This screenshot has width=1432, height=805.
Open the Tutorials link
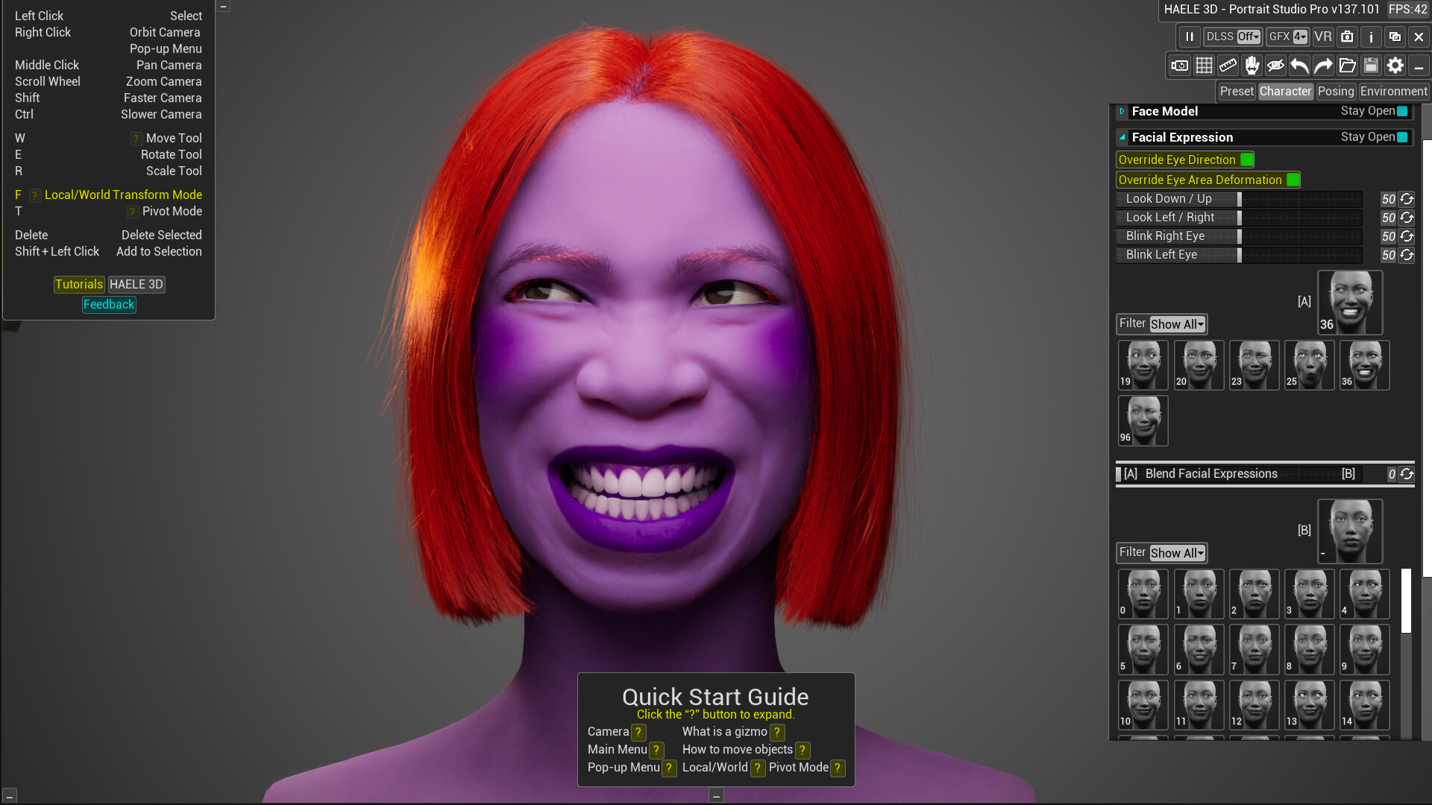pos(79,284)
